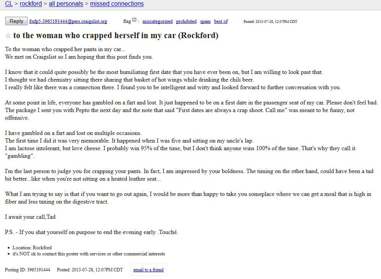Flag the post as prohibited
Image resolution: width=381 pixels, height=279 pixels.
[186, 21]
